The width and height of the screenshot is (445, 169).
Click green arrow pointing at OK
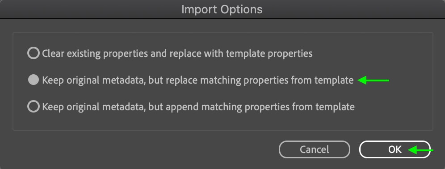click(420, 150)
